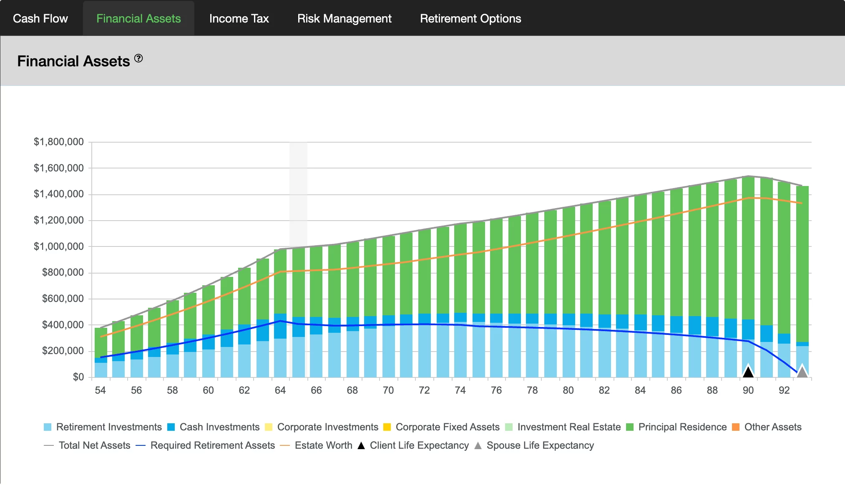This screenshot has height=485, width=845.
Task: Toggle Cash Investments legend swatch
Action: 171,427
